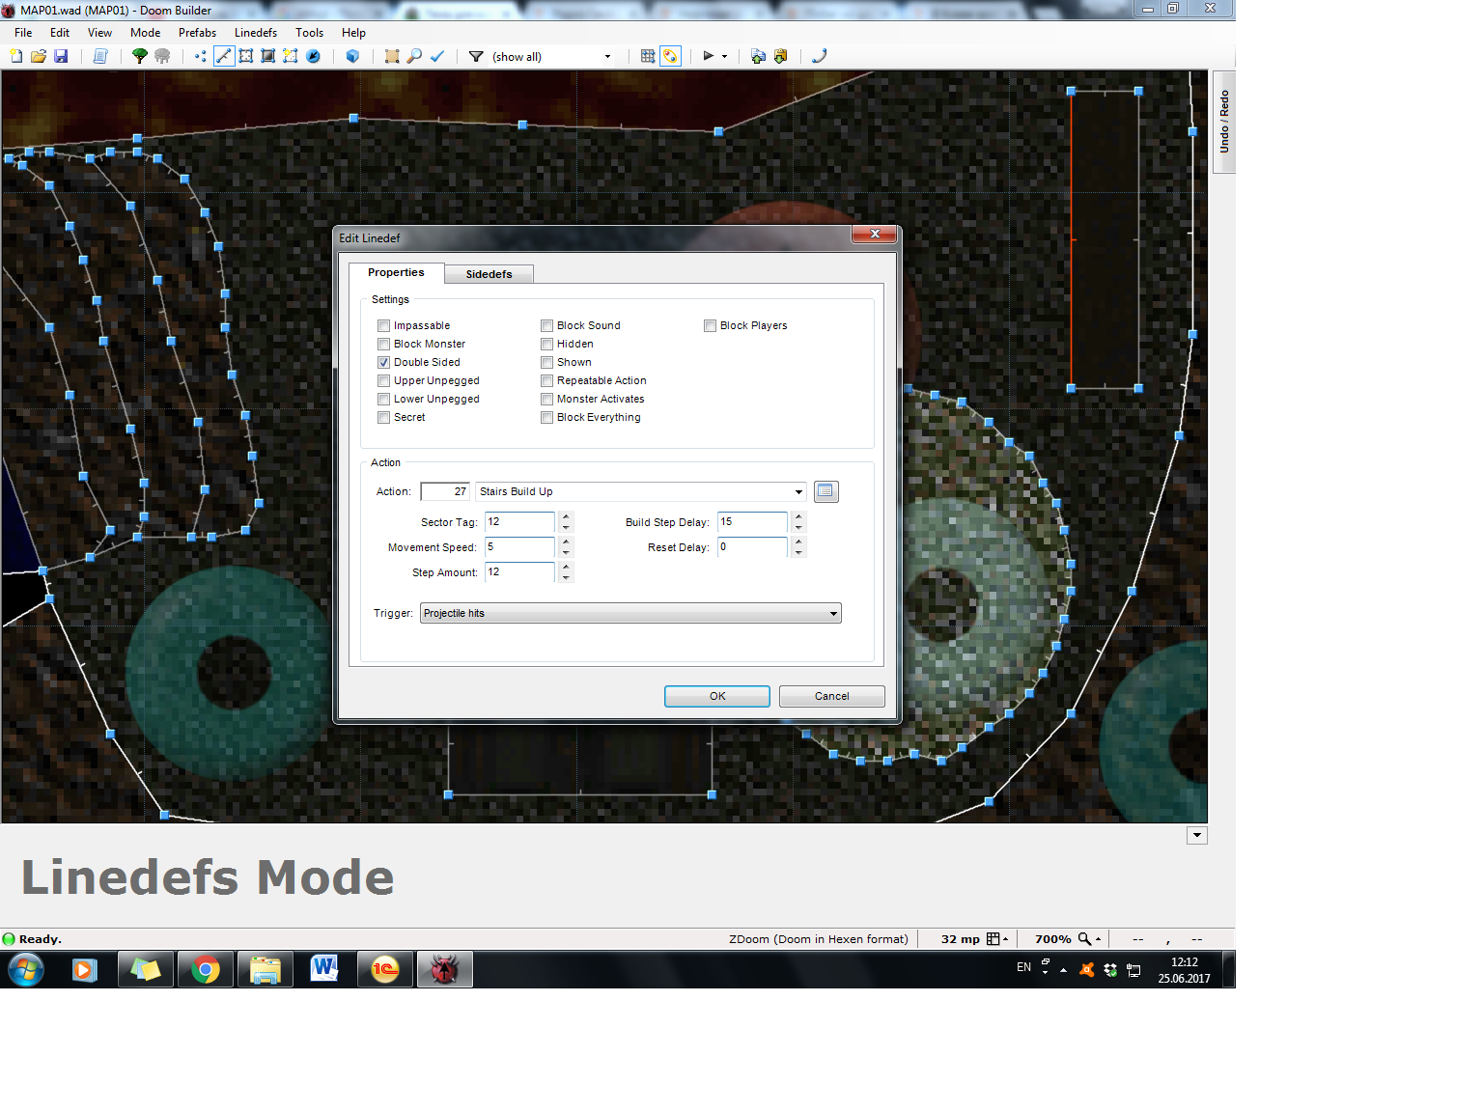Click the Sector Tag input field
Screen dimensions: 1483x1112
coord(519,522)
